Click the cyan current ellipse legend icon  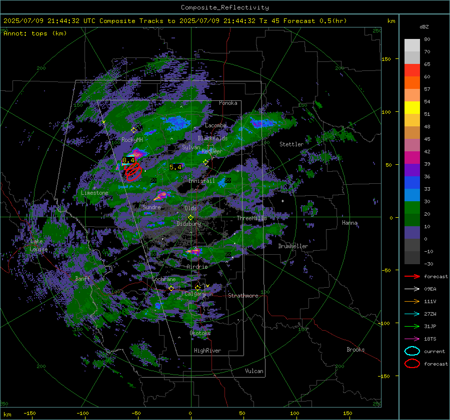pos(412,351)
